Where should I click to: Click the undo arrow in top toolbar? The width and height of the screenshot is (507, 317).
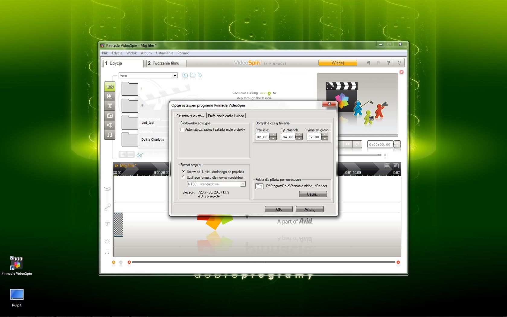tap(368, 63)
